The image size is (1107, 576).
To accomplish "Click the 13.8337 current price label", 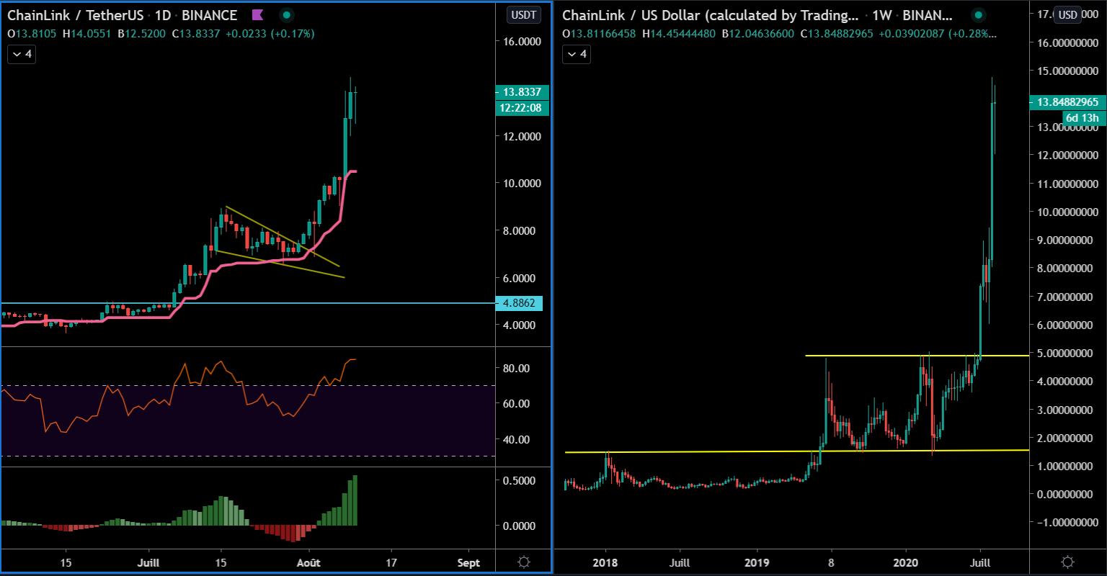I will [x=523, y=92].
